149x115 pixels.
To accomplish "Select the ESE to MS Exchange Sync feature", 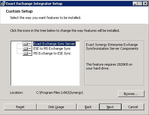I will (52, 49).
